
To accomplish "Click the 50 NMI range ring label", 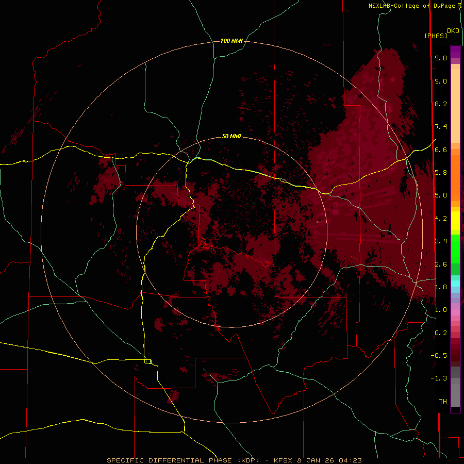I will point(231,136).
